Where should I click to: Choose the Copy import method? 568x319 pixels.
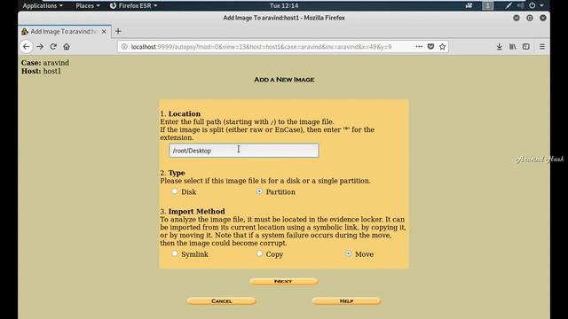259,253
